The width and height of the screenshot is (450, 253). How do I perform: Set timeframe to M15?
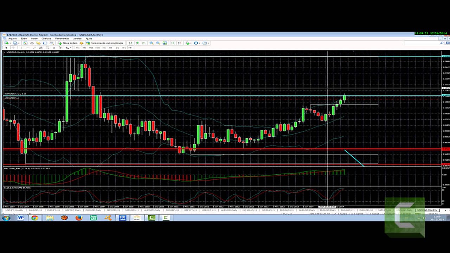pos(91,48)
